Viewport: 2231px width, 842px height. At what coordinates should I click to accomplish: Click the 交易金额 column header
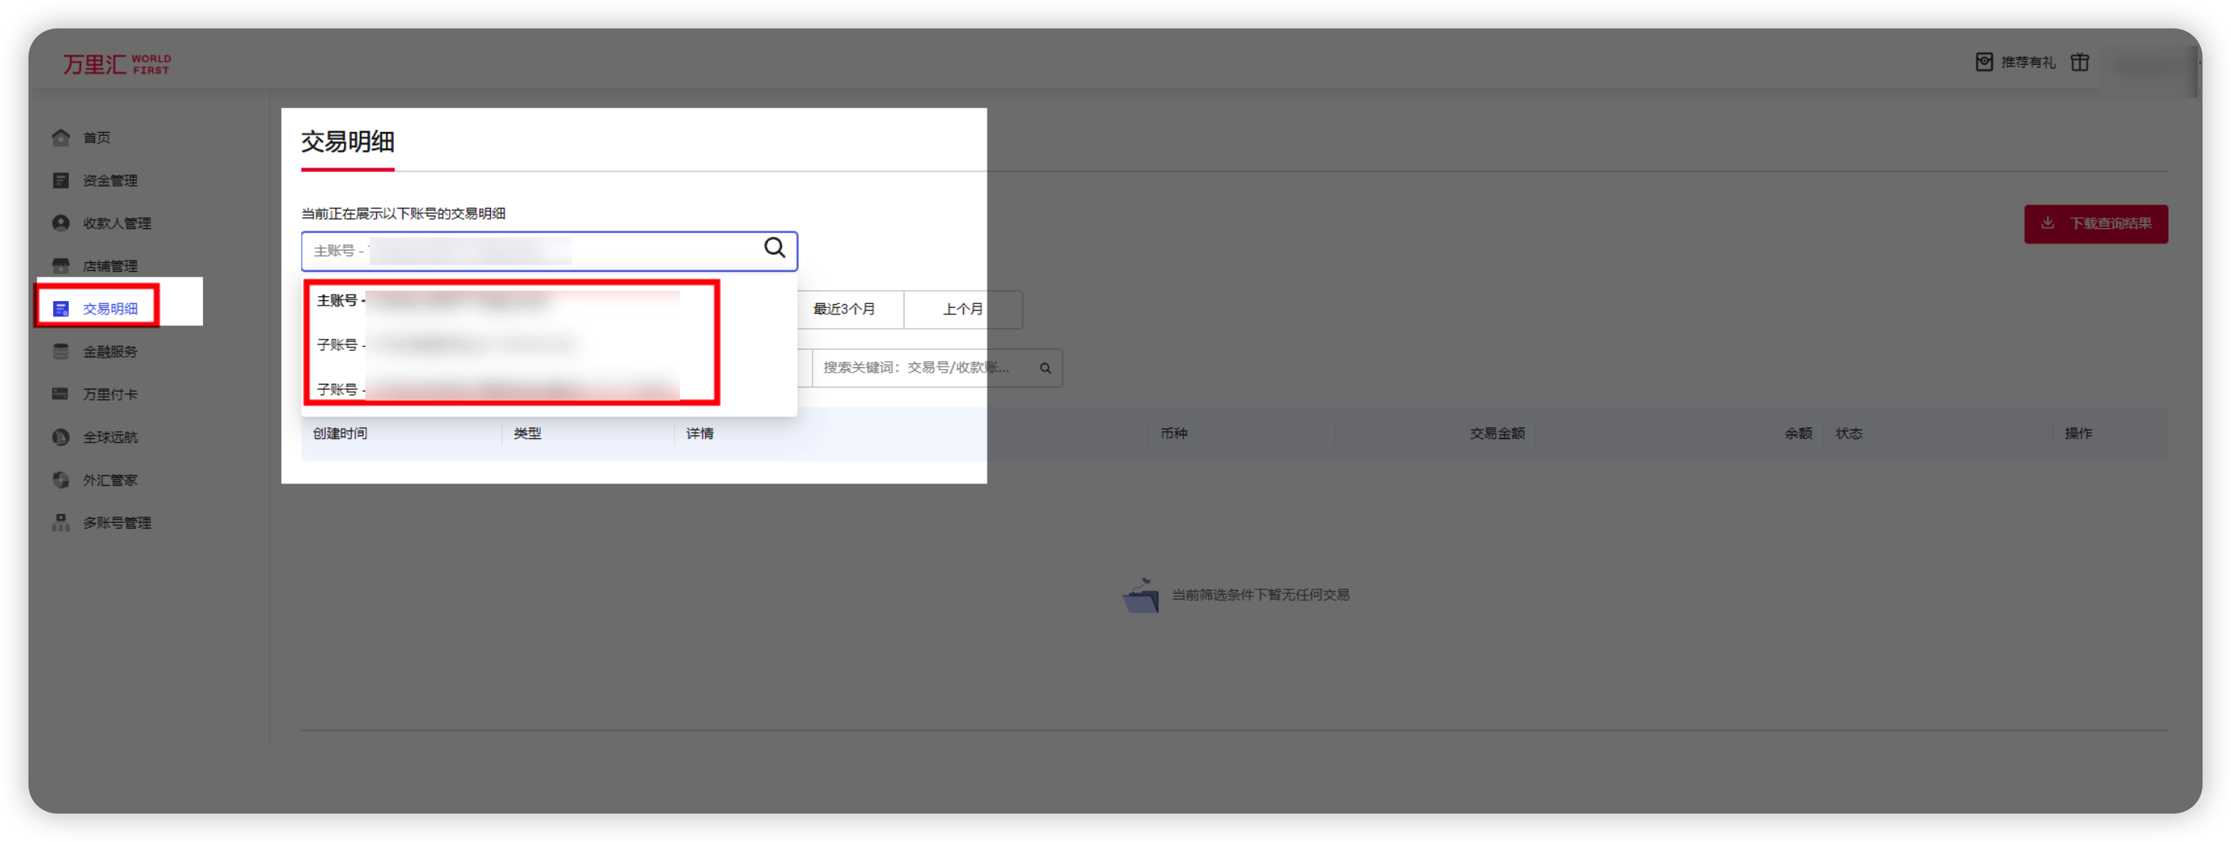point(1497,434)
